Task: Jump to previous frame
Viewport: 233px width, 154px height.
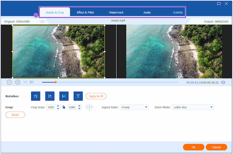Action: coord(25,82)
